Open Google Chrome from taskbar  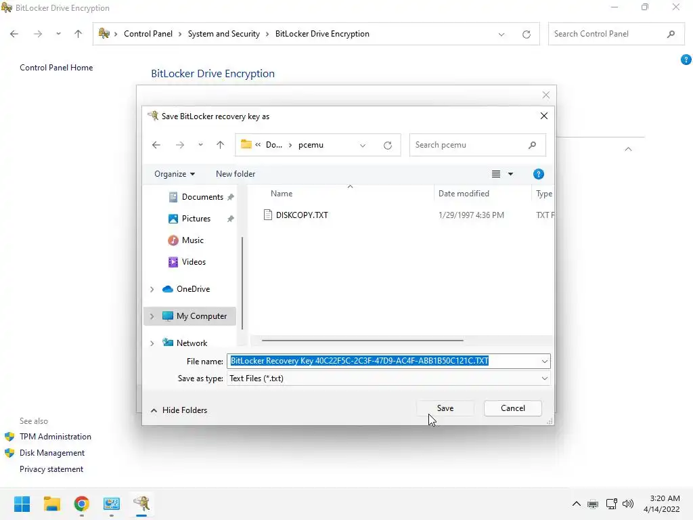click(82, 504)
